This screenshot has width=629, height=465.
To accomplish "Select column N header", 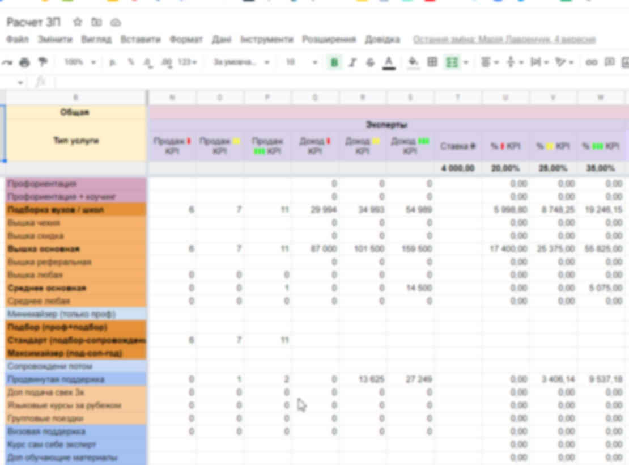I will (x=172, y=97).
